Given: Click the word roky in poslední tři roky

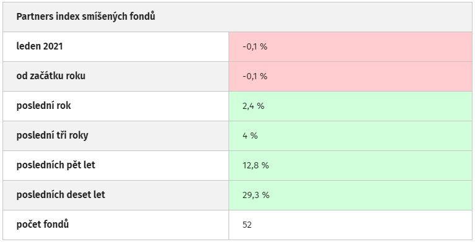Looking at the screenshot, I should [79, 136].
